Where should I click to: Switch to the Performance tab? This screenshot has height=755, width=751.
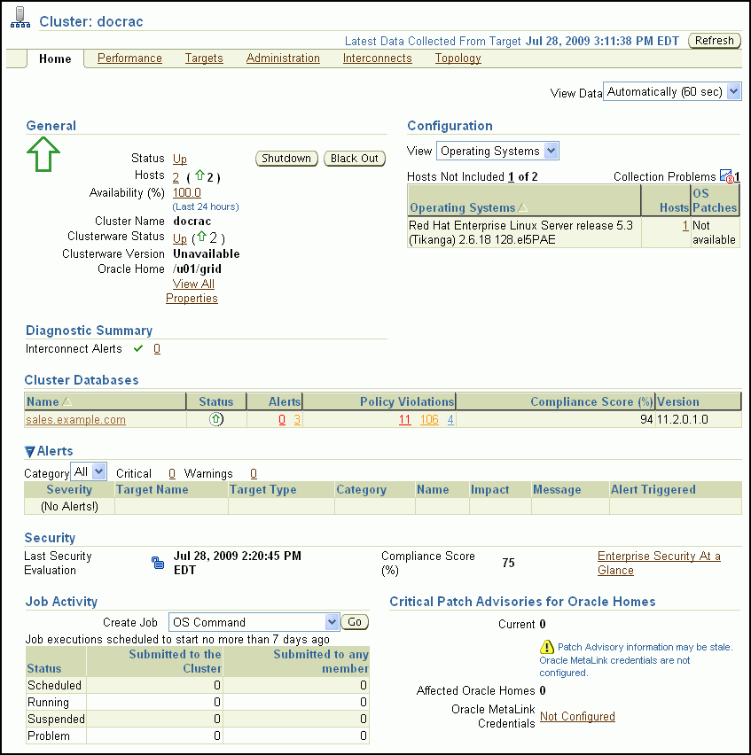pyautogui.click(x=129, y=58)
